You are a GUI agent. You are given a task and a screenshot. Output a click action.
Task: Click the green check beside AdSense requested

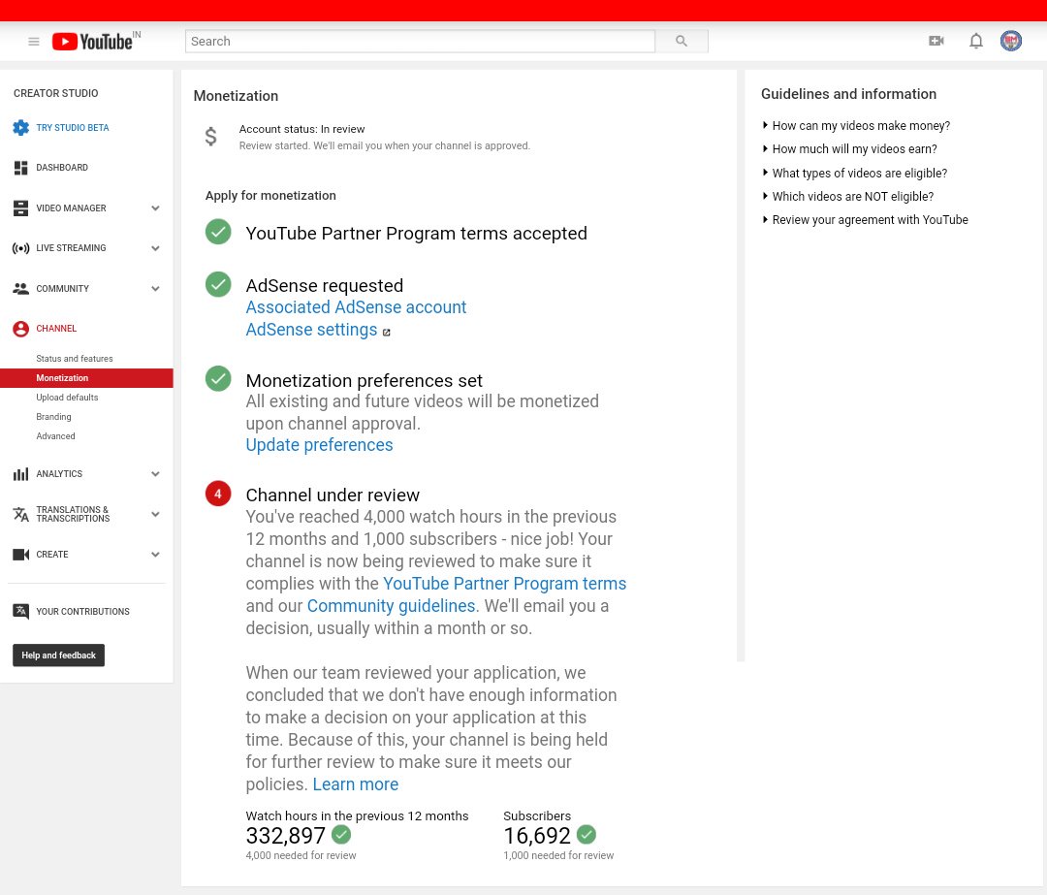[218, 284]
